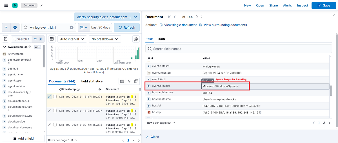
Task: Click the Last 30 days time range
Action: [101, 28]
